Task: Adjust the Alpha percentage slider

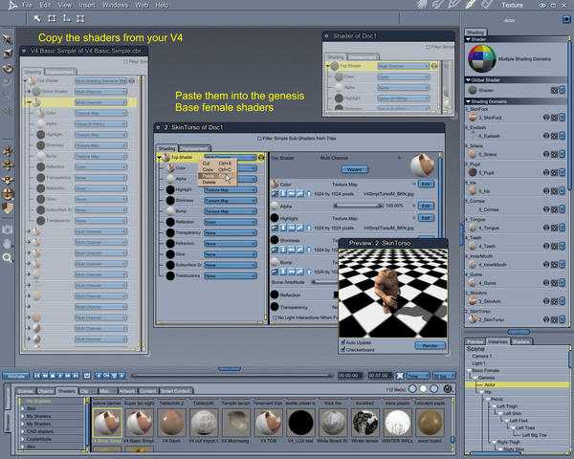Action: point(358,206)
